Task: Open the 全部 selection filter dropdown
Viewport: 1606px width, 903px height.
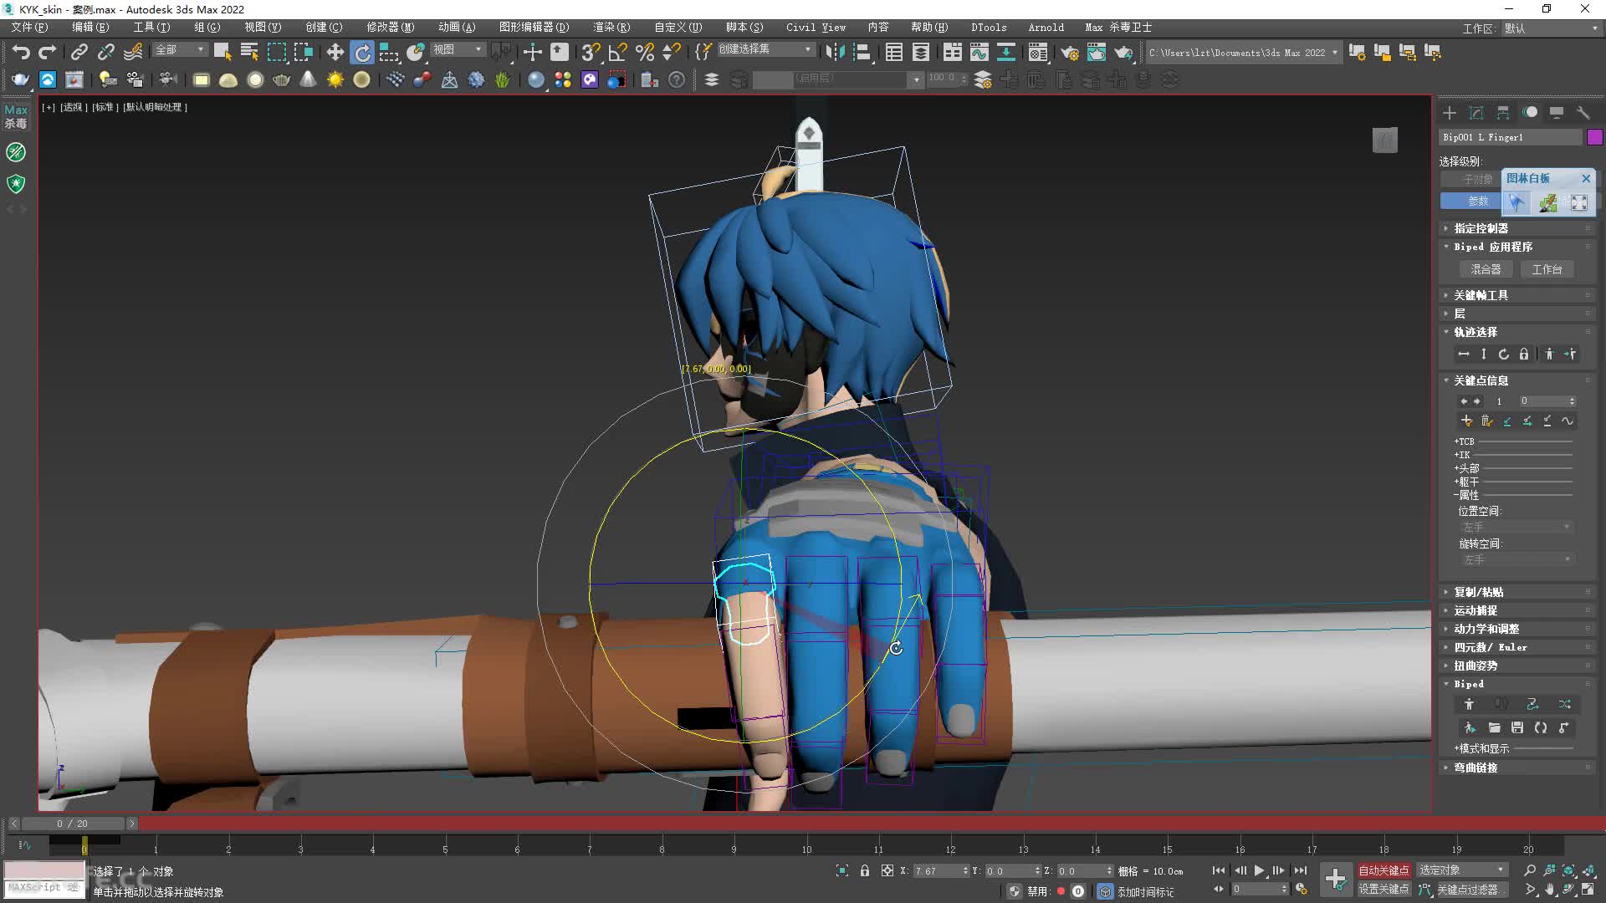Action: pyautogui.click(x=180, y=50)
